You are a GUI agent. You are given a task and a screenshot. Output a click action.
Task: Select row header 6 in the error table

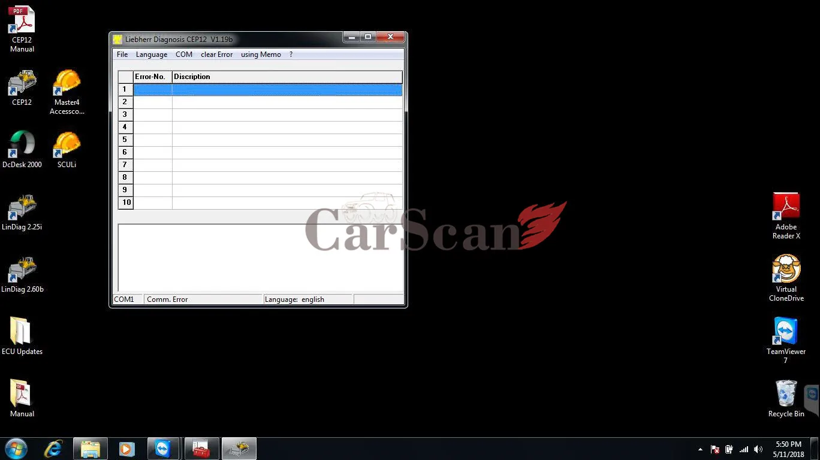[x=125, y=152]
